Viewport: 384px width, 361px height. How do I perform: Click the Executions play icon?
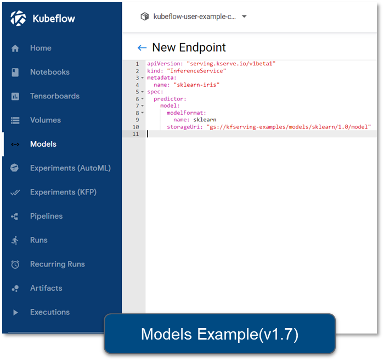15,313
